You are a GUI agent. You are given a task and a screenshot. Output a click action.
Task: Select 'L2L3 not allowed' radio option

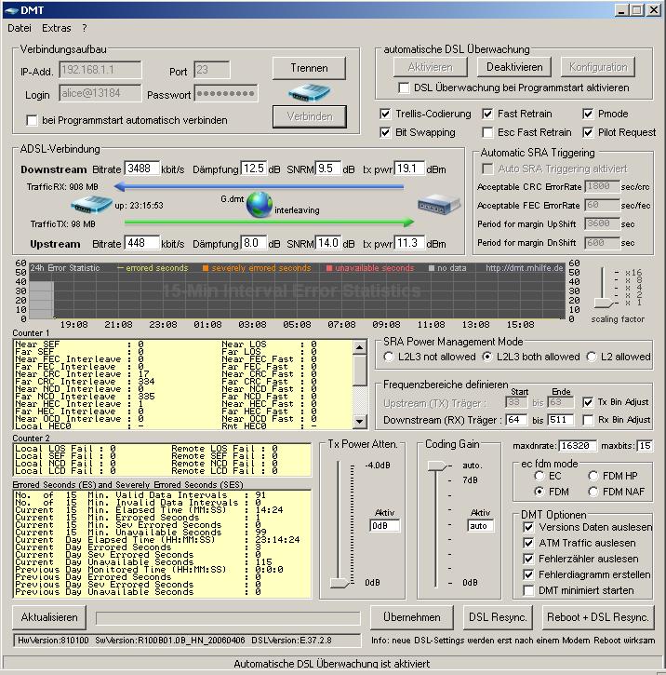[x=389, y=357]
